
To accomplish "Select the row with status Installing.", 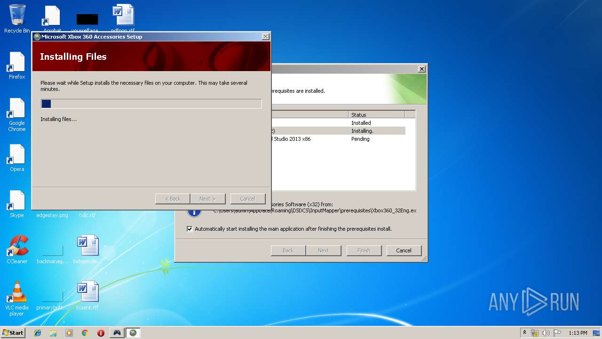I will 338,131.
